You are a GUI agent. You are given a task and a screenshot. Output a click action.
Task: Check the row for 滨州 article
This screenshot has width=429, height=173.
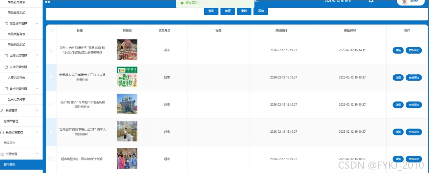pos(51,50)
